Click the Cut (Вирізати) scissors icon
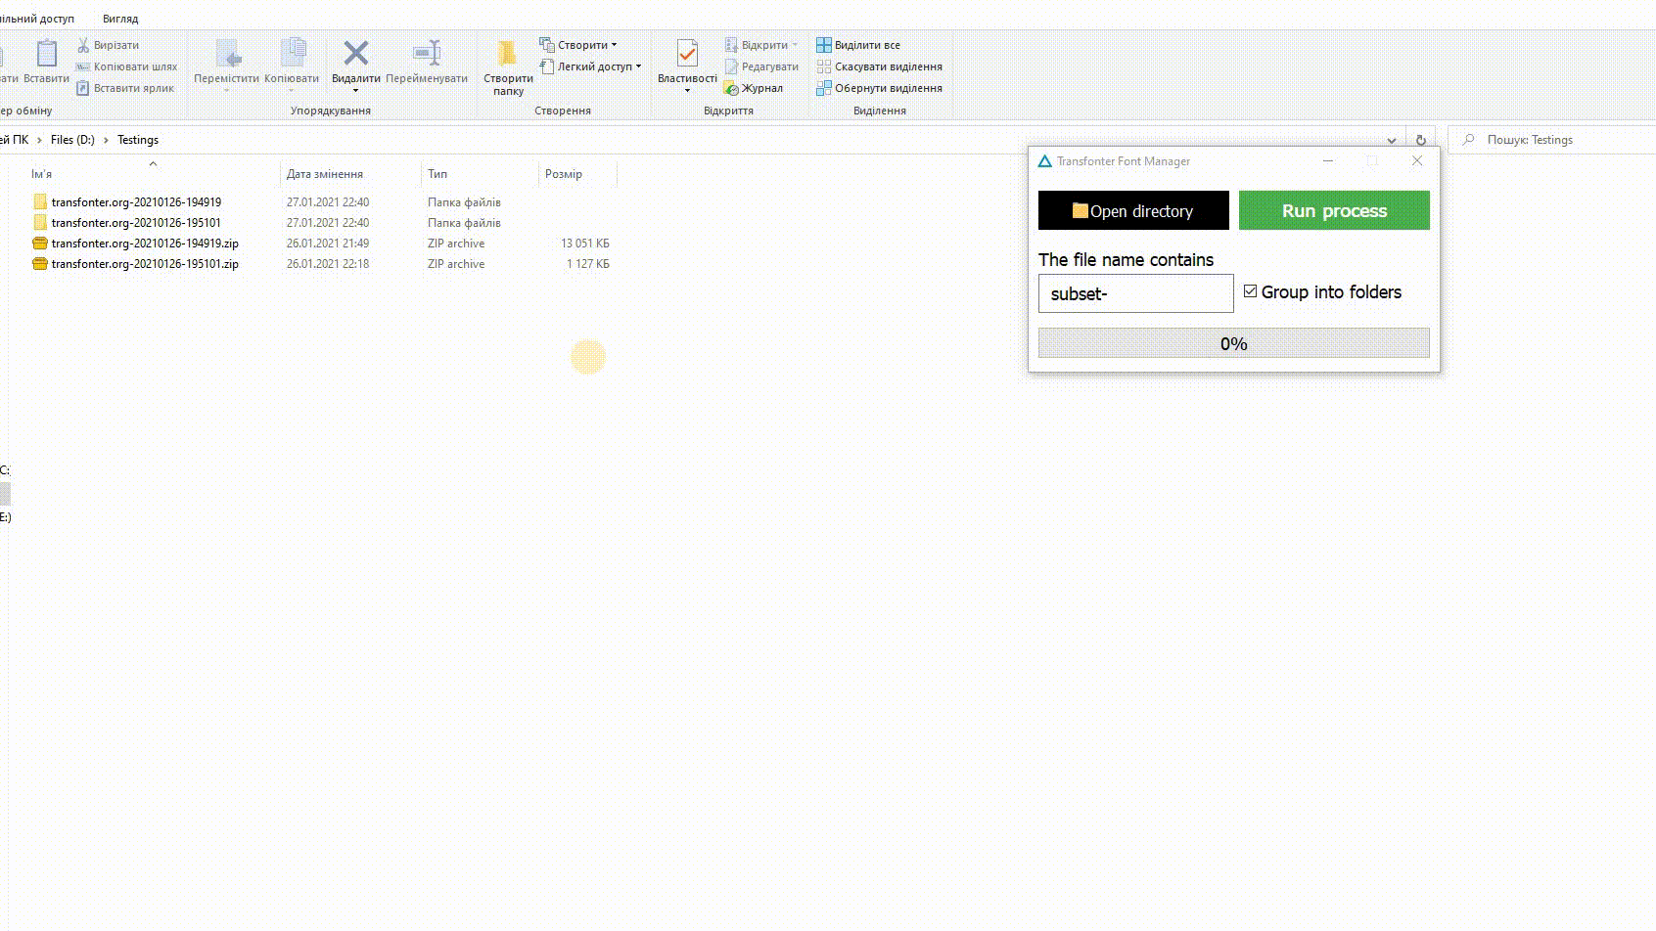The height and width of the screenshot is (931, 1656). tap(83, 45)
